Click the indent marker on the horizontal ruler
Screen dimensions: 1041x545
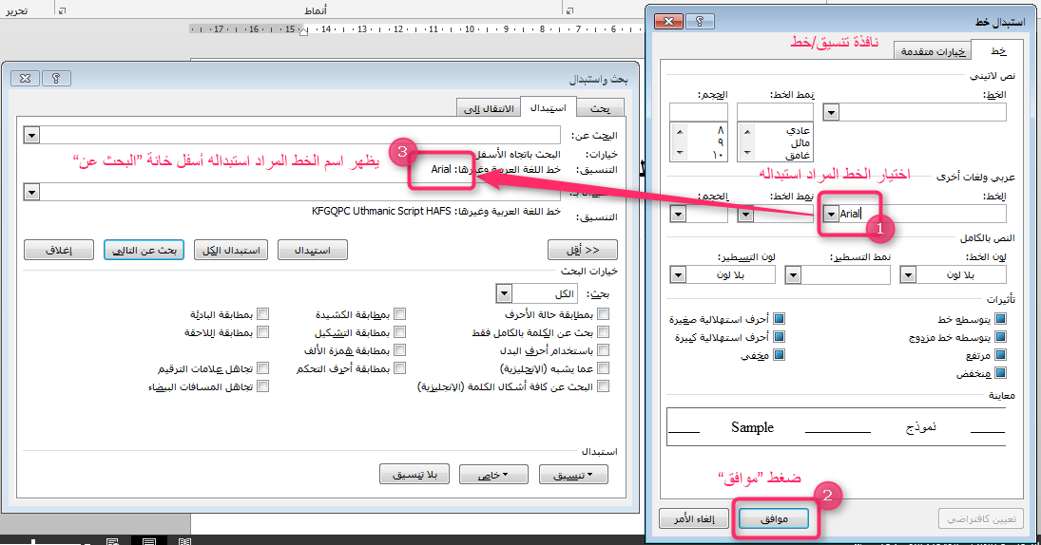pos(303,29)
